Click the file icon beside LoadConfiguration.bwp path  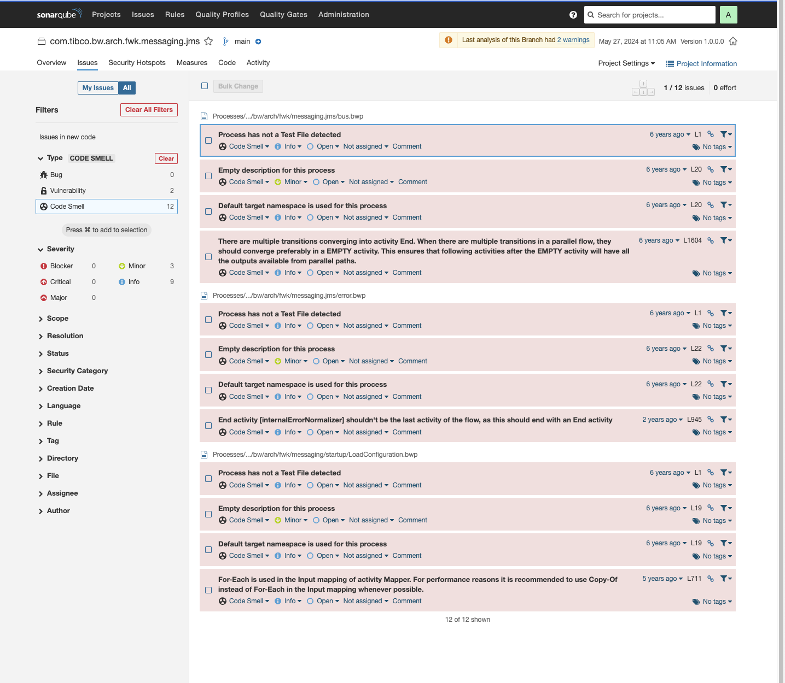(x=204, y=455)
